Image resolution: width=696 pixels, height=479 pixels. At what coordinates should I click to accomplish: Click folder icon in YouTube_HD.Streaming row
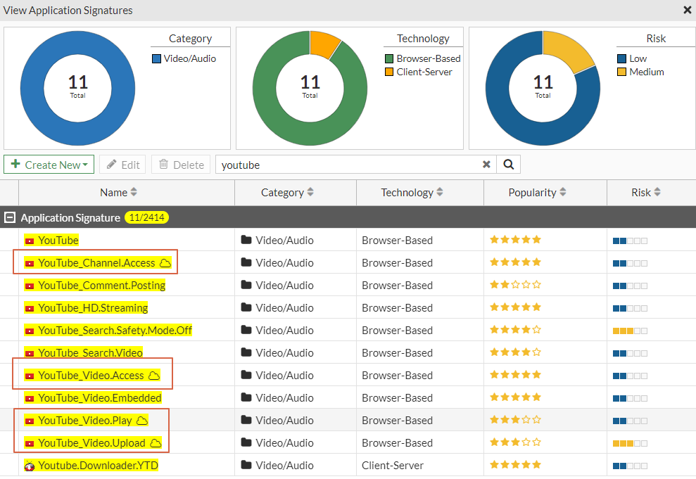coord(246,307)
